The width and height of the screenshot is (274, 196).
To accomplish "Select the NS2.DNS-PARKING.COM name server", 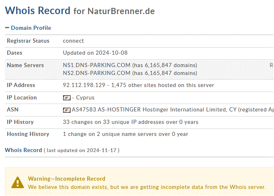I will coord(96,73).
